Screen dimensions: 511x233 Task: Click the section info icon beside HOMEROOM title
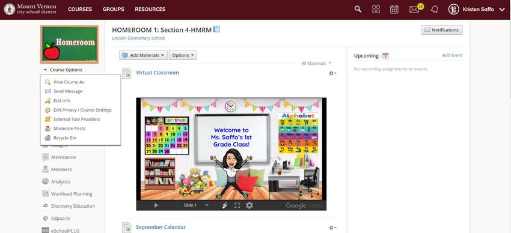pos(216,29)
